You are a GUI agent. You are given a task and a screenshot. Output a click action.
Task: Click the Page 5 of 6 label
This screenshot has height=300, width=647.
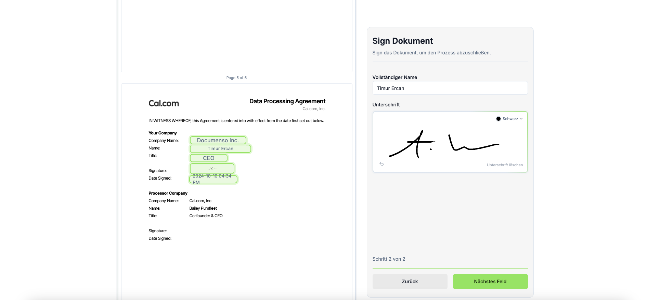click(x=236, y=78)
